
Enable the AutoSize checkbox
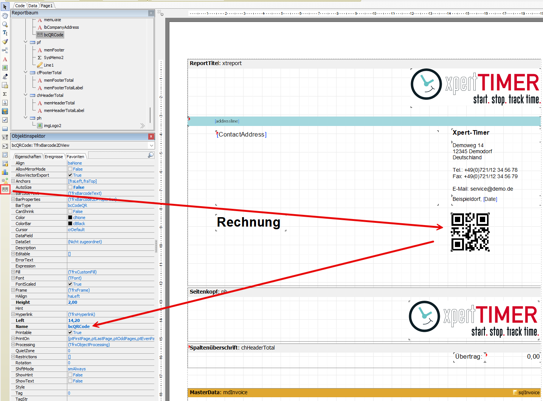click(70, 187)
